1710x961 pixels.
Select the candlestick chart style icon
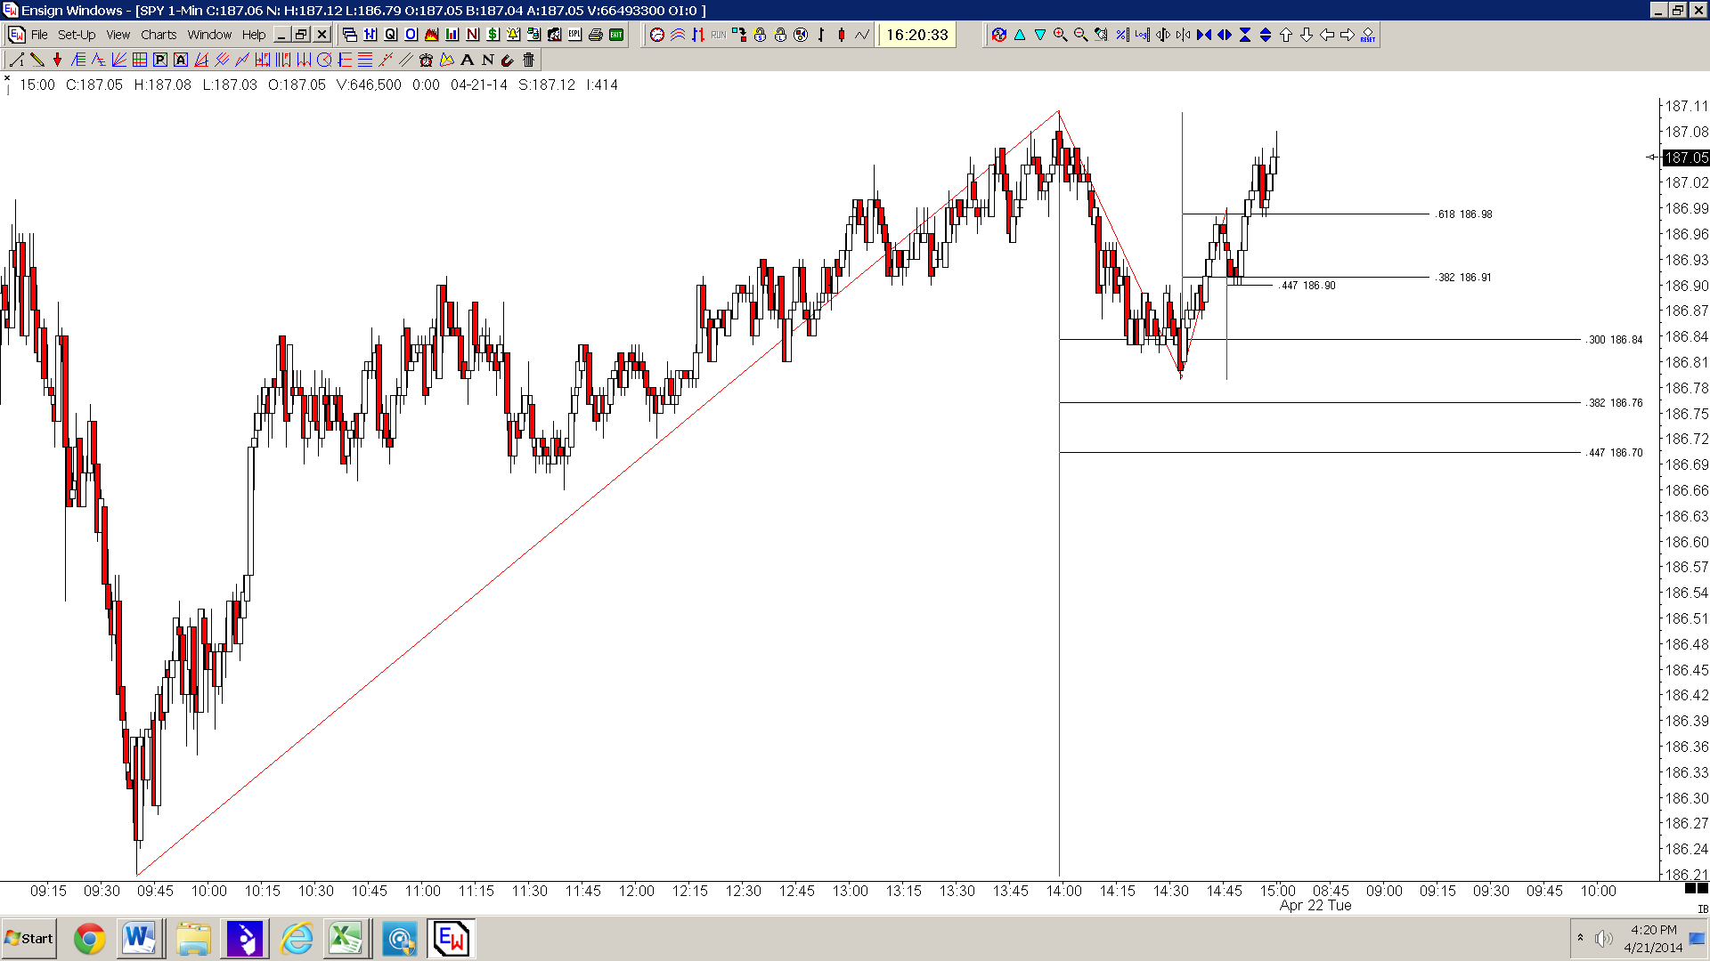842,35
